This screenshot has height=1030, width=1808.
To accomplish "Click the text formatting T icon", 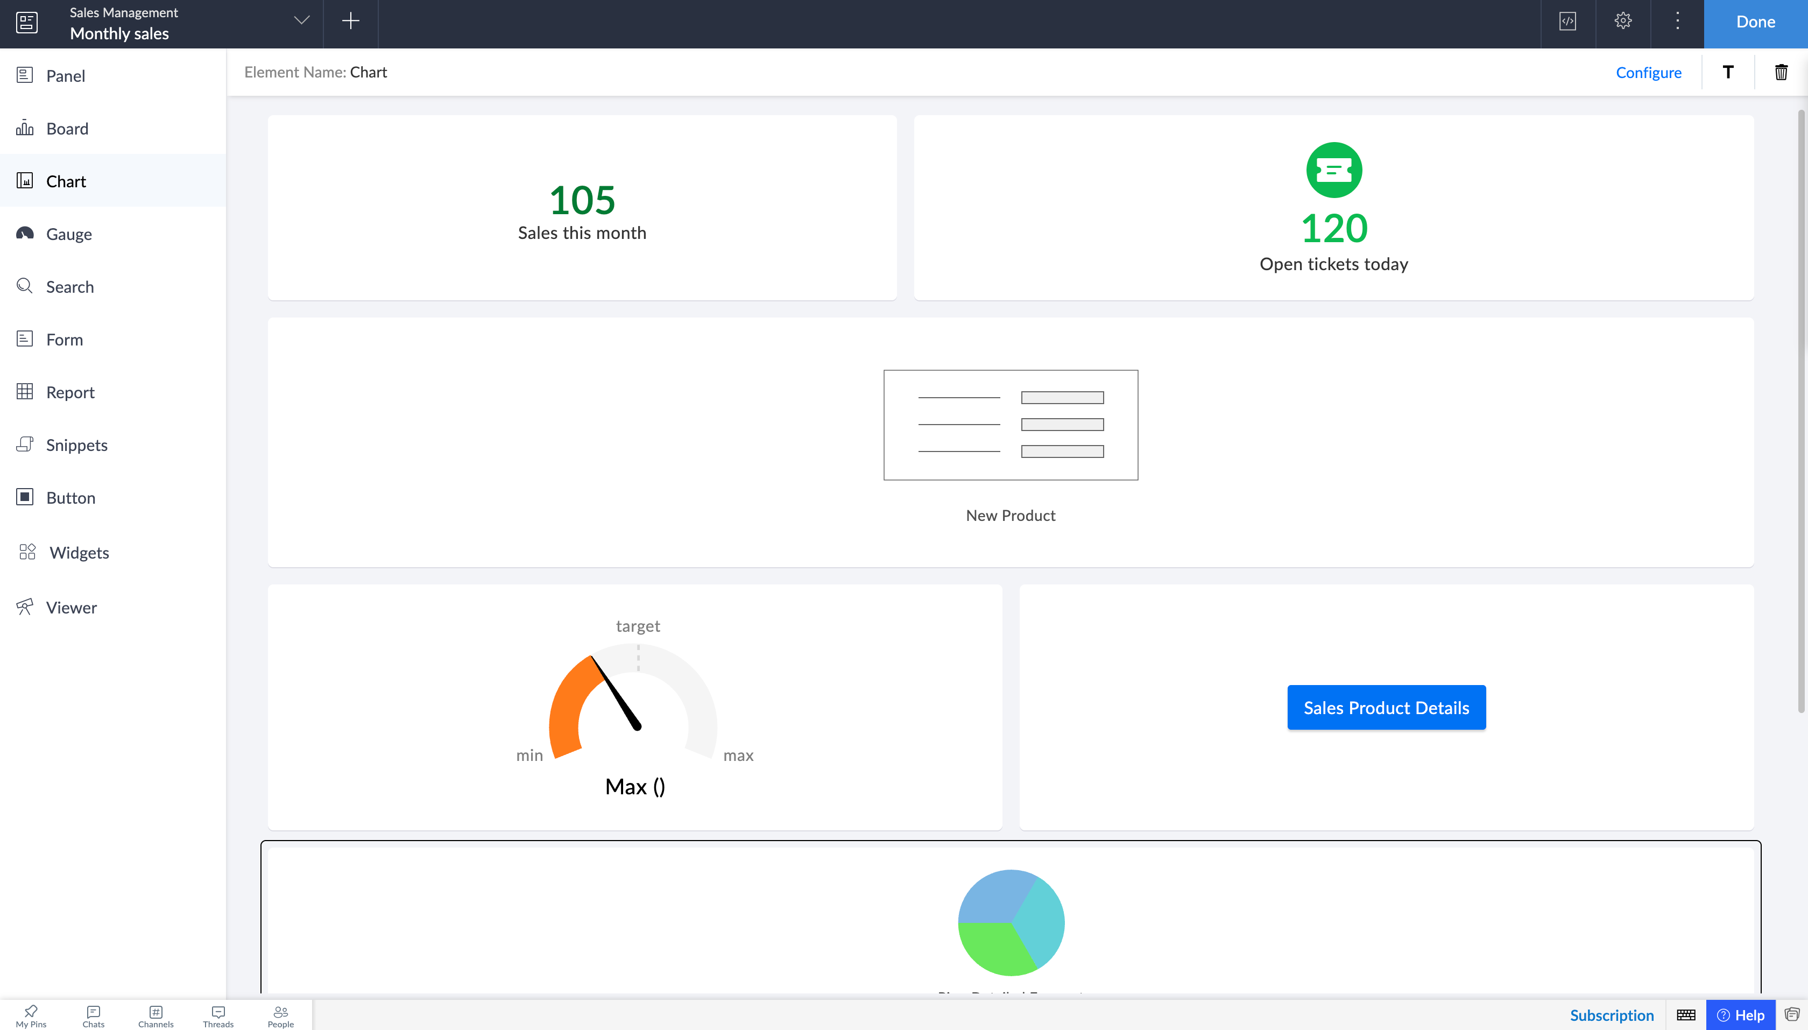I will coord(1727,72).
